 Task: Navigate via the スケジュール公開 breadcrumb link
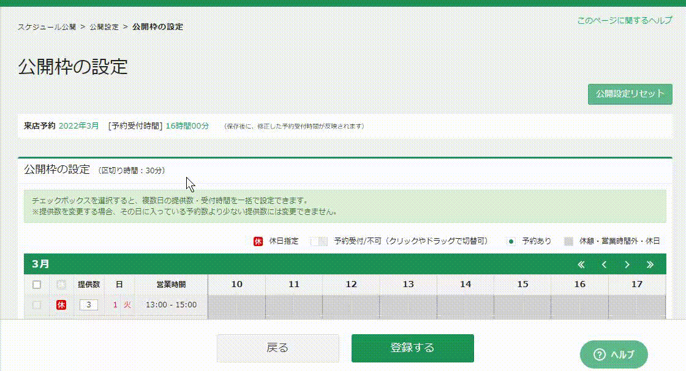(x=47, y=27)
